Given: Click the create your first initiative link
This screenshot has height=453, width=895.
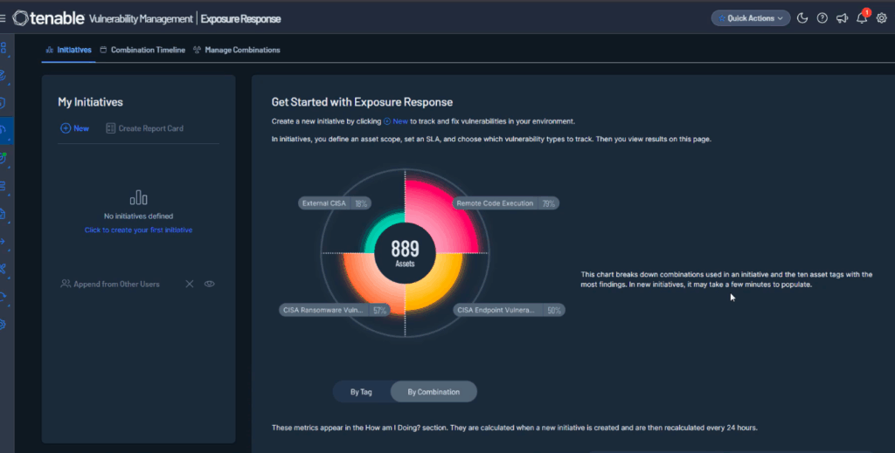Looking at the screenshot, I should (138, 230).
